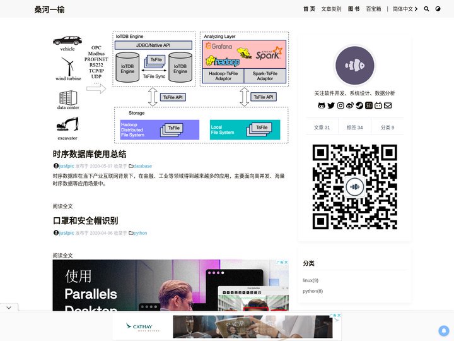Open the Steam profile icon

coord(359,105)
